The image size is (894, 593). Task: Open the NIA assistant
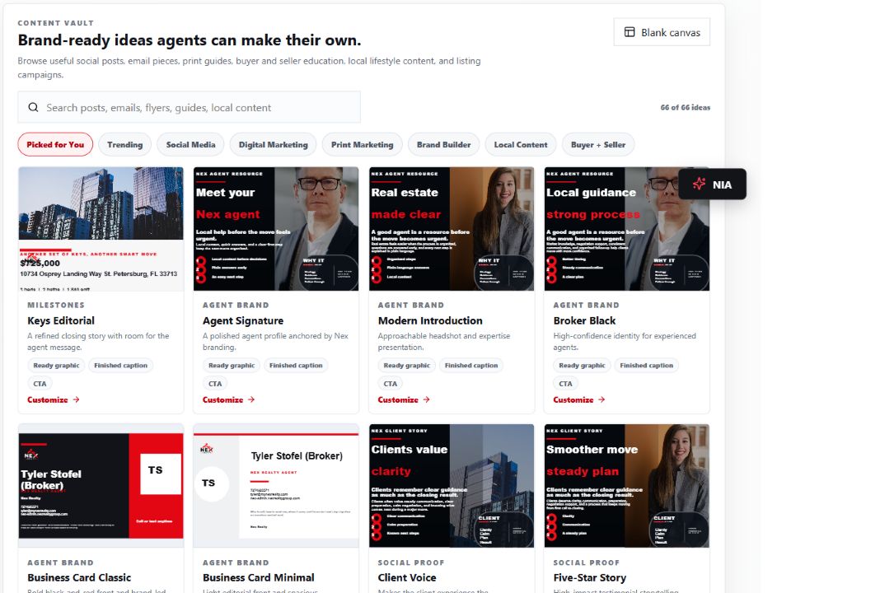712,184
